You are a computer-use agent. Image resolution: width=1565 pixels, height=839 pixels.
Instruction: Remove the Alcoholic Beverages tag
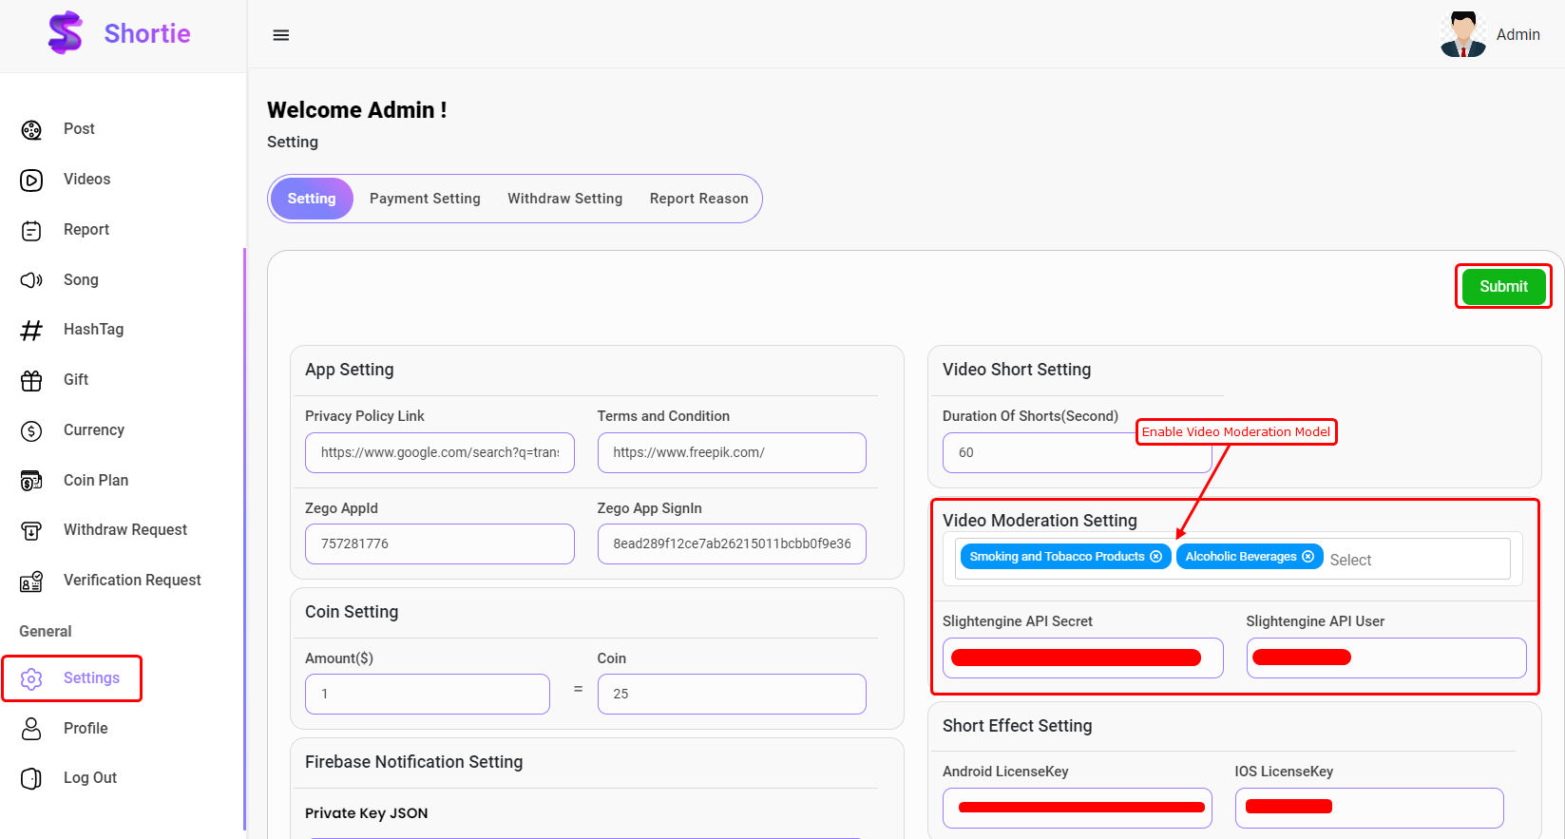tap(1307, 557)
